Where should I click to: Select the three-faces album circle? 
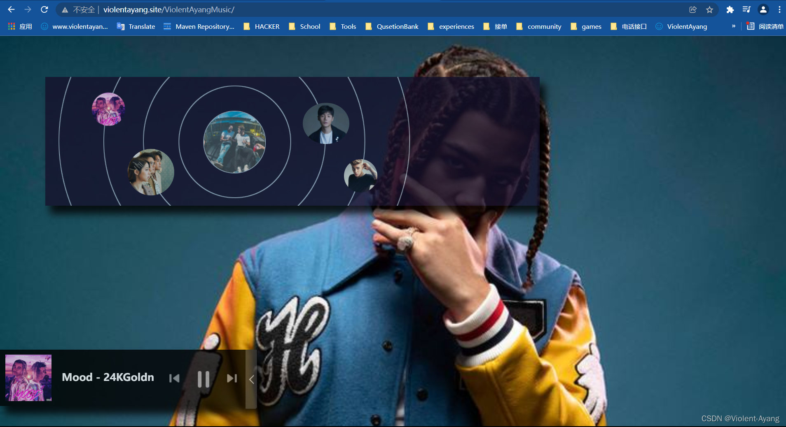(x=151, y=172)
